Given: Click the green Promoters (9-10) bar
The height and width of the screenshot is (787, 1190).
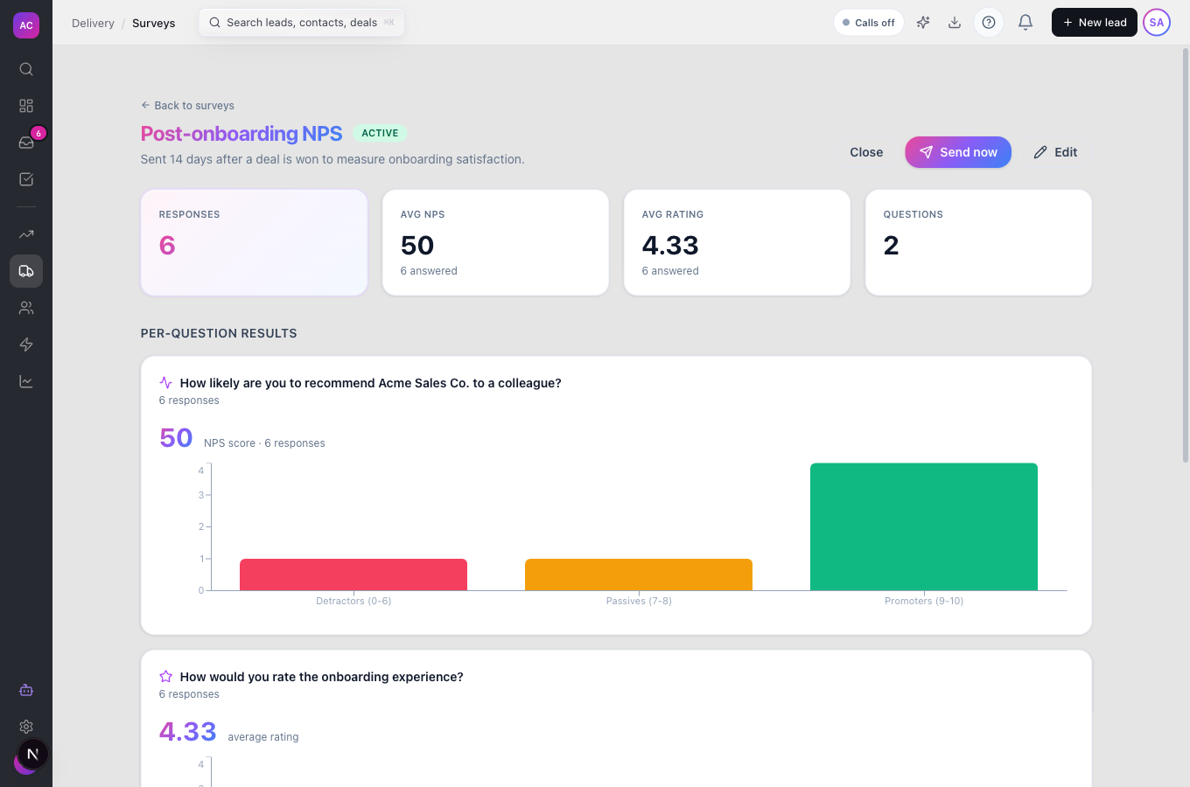Looking at the screenshot, I should [924, 526].
